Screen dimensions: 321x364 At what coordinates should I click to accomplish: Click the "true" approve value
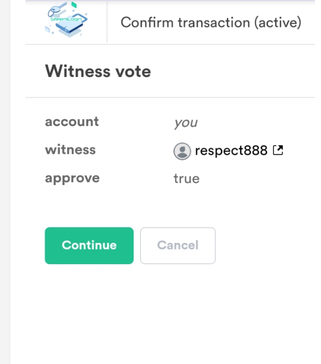(x=186, y=179)
